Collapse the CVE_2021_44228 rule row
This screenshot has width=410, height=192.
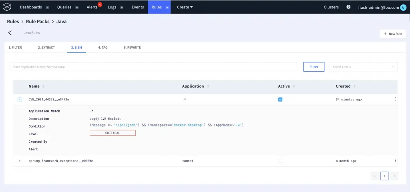(20, 100)
